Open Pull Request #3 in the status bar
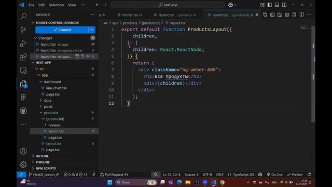This screenshot has height=187, width=332. (114, 175)
